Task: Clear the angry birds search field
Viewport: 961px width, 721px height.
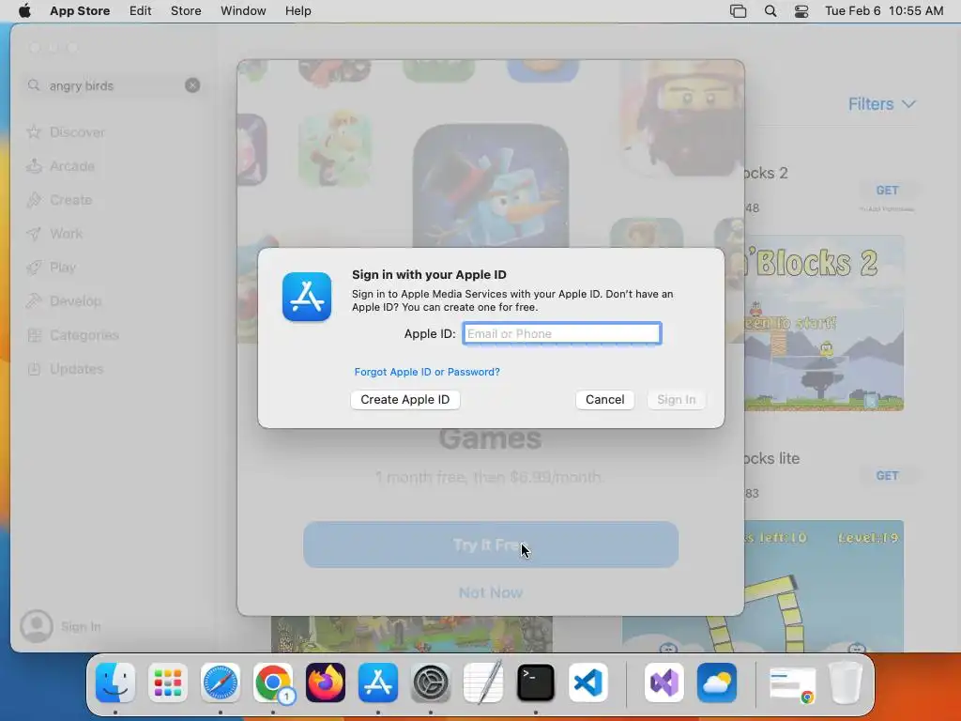Action: tap(192, 85)
